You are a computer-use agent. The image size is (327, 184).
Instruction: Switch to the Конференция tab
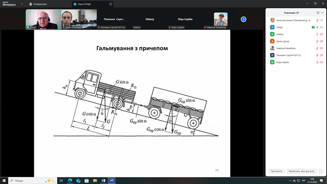tap(38, 4)
